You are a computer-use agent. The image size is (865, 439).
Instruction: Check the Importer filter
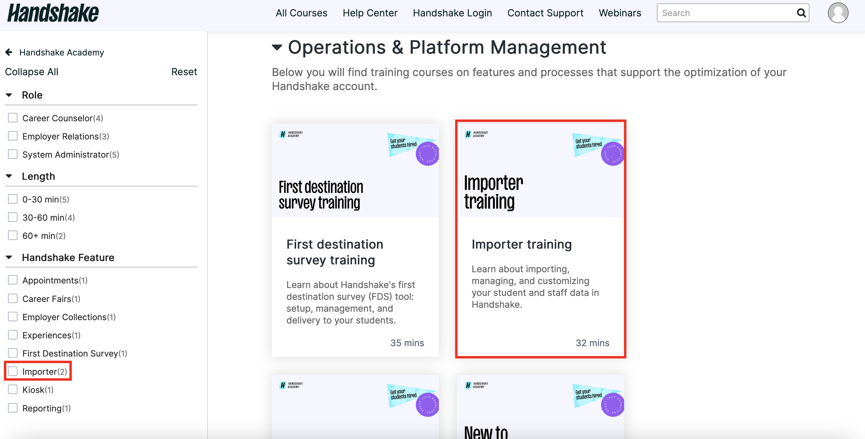pos(13,371)
